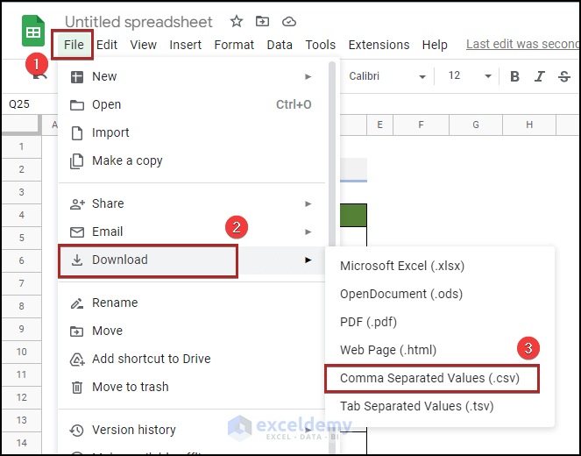This screenshot has width=581, height=456.
Task: Open the last edit history link
Action: [x=522, y=44]
